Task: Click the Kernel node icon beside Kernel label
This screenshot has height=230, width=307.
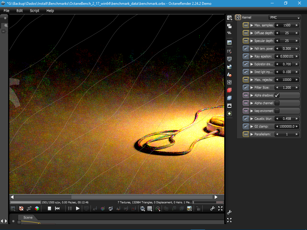Action: (238, 17)
